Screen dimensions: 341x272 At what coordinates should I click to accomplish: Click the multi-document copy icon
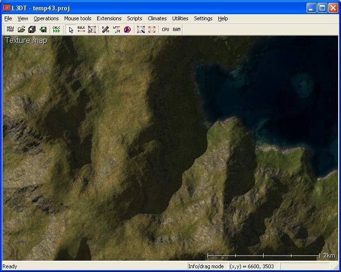[x=32, y=29]
